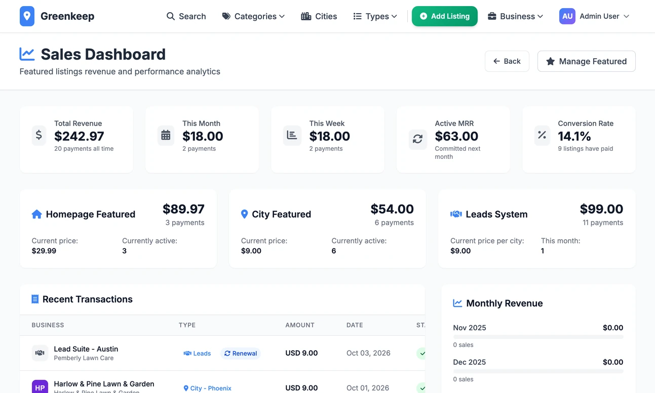This screenshot has height=393, width=655.
Task: Click the percent icon for Conversion Rate
Action: coord(542,136)
